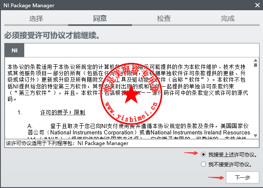Click the NI Package Manager window title
This screenshot has height=188, width=263.
(x=29, y=6)
